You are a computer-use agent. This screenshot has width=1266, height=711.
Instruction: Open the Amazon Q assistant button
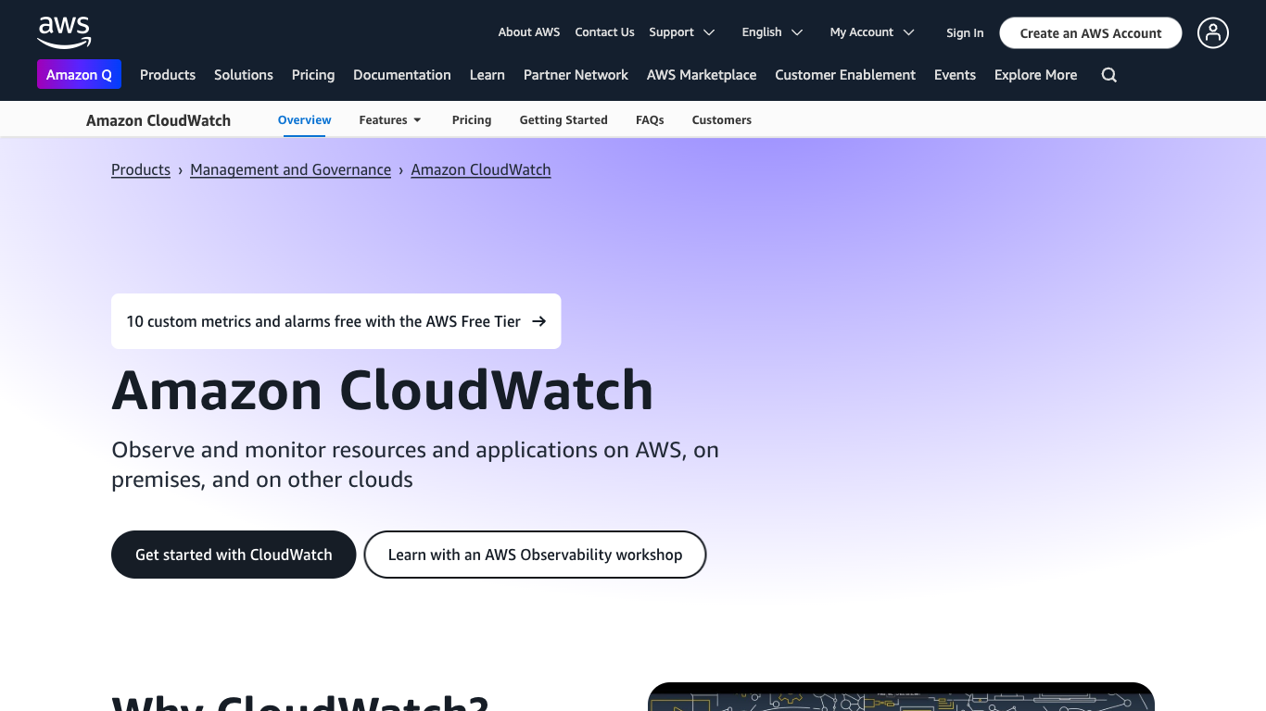[79, 75]
